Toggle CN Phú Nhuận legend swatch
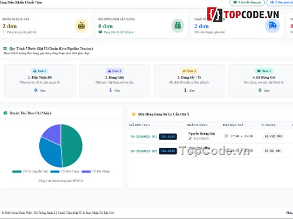The width and height of the screenshot is (293, 219). coord(86,172)
